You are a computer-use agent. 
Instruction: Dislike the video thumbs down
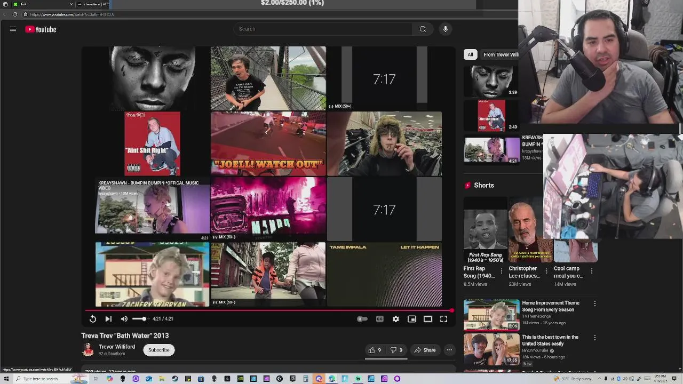point(396,350)
